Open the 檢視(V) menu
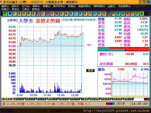This screenshot has height=113, width=151. 5,9
